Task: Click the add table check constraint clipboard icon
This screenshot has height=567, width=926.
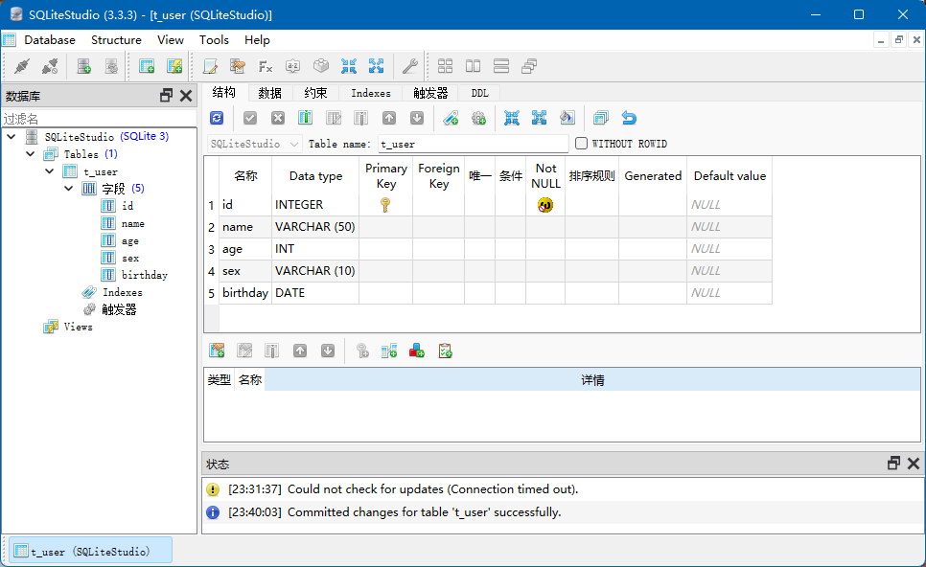Action: (x=446, y=352)
